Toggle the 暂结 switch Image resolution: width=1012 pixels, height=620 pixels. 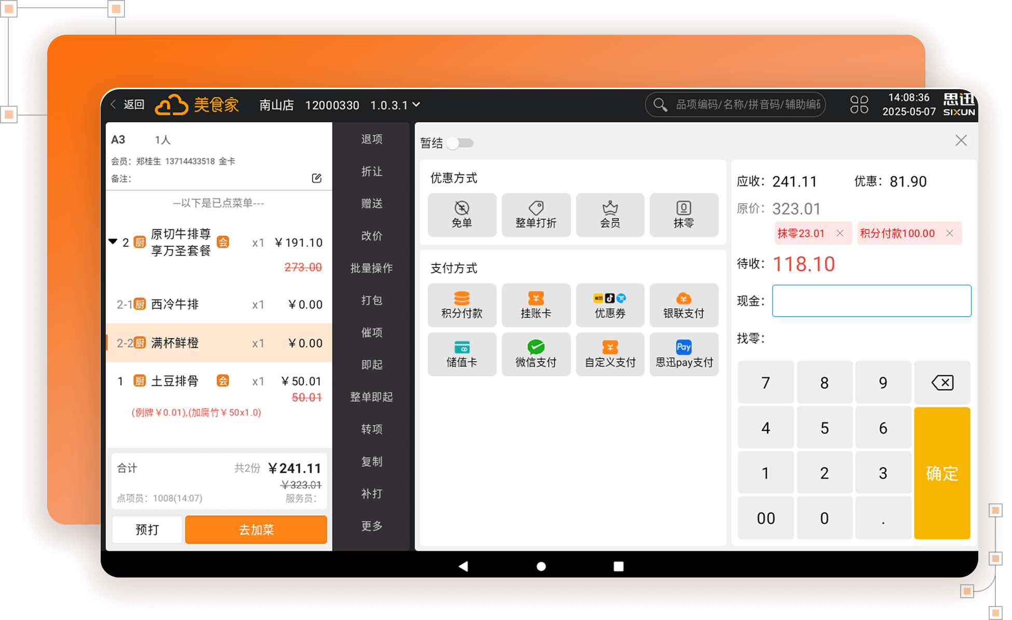pos(460,143)
